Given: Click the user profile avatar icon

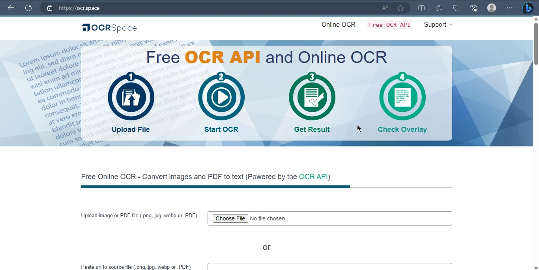Looking at the screenshot, I should [491, 8].
